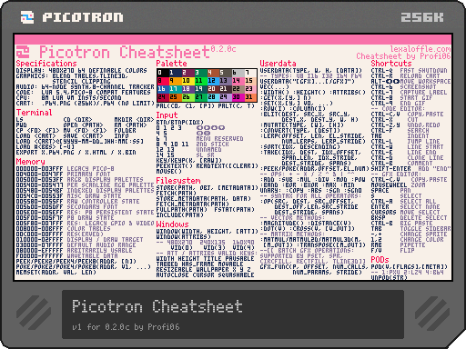Click the Picotron logo icon in header
Image resolution: width=466 pixels, height=349 pixels.
(x=27, y=17)
